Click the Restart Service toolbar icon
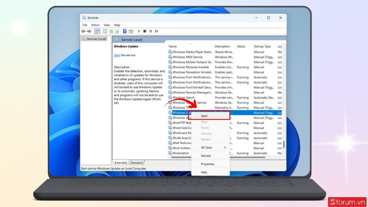 [x=157, y=31]
